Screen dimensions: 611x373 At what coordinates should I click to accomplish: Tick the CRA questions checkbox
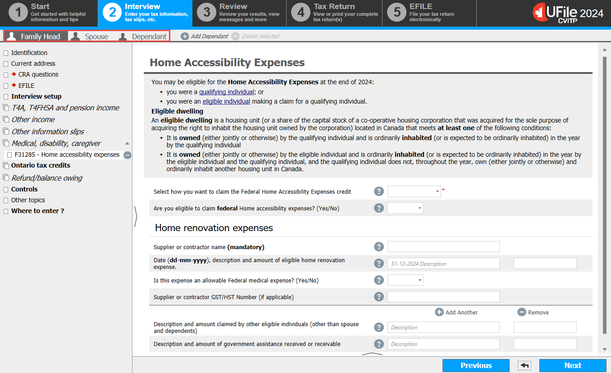[6, 75]
